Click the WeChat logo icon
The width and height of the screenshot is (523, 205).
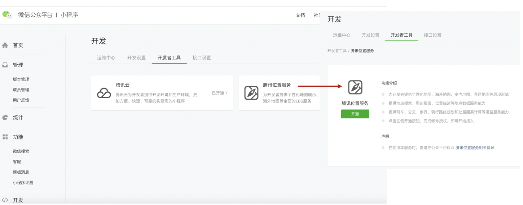(7, 15)
